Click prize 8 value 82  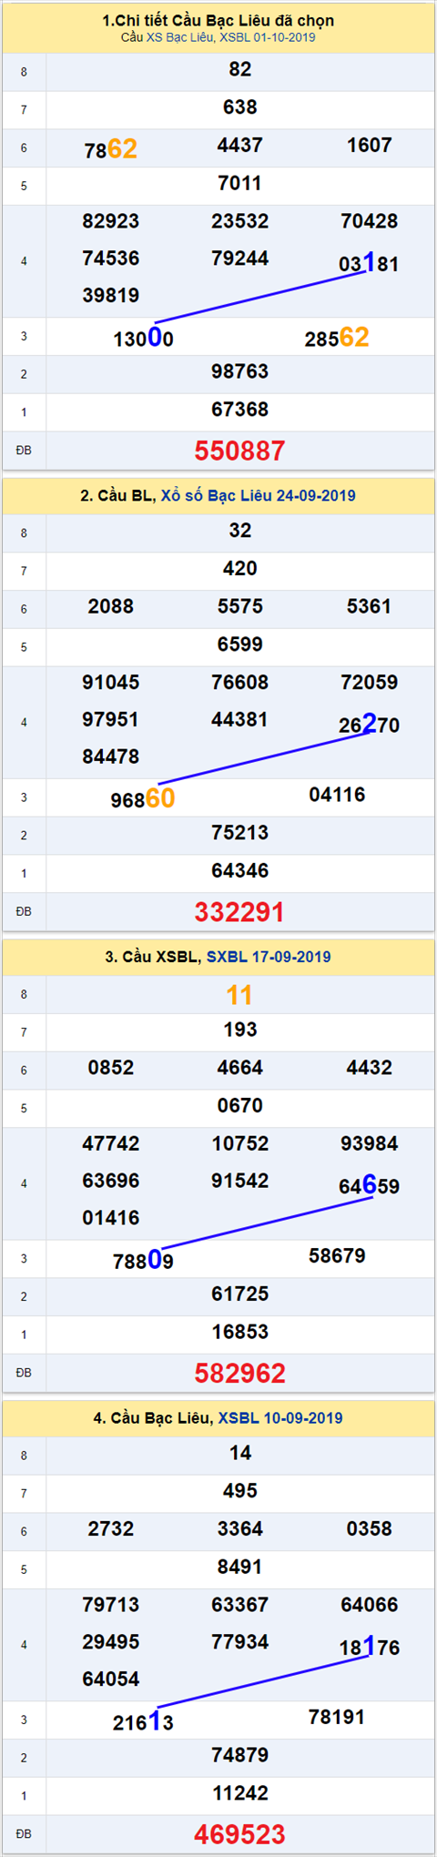coord(240,70)
